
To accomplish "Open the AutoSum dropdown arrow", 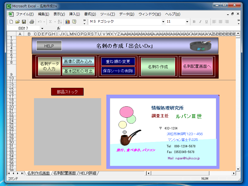I will tap(55, 22).
